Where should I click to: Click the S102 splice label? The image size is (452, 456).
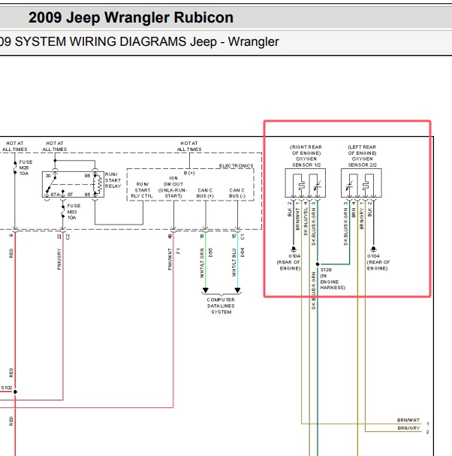click(7, 388)
